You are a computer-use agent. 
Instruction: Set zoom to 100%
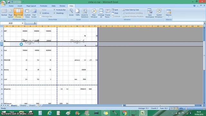click(78, 12)
